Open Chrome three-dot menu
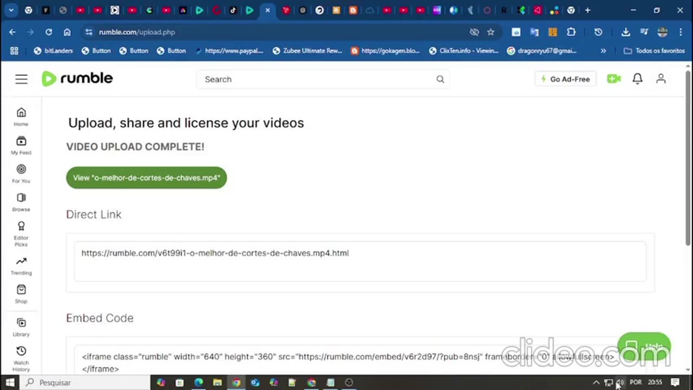 [x=681, y=32]
